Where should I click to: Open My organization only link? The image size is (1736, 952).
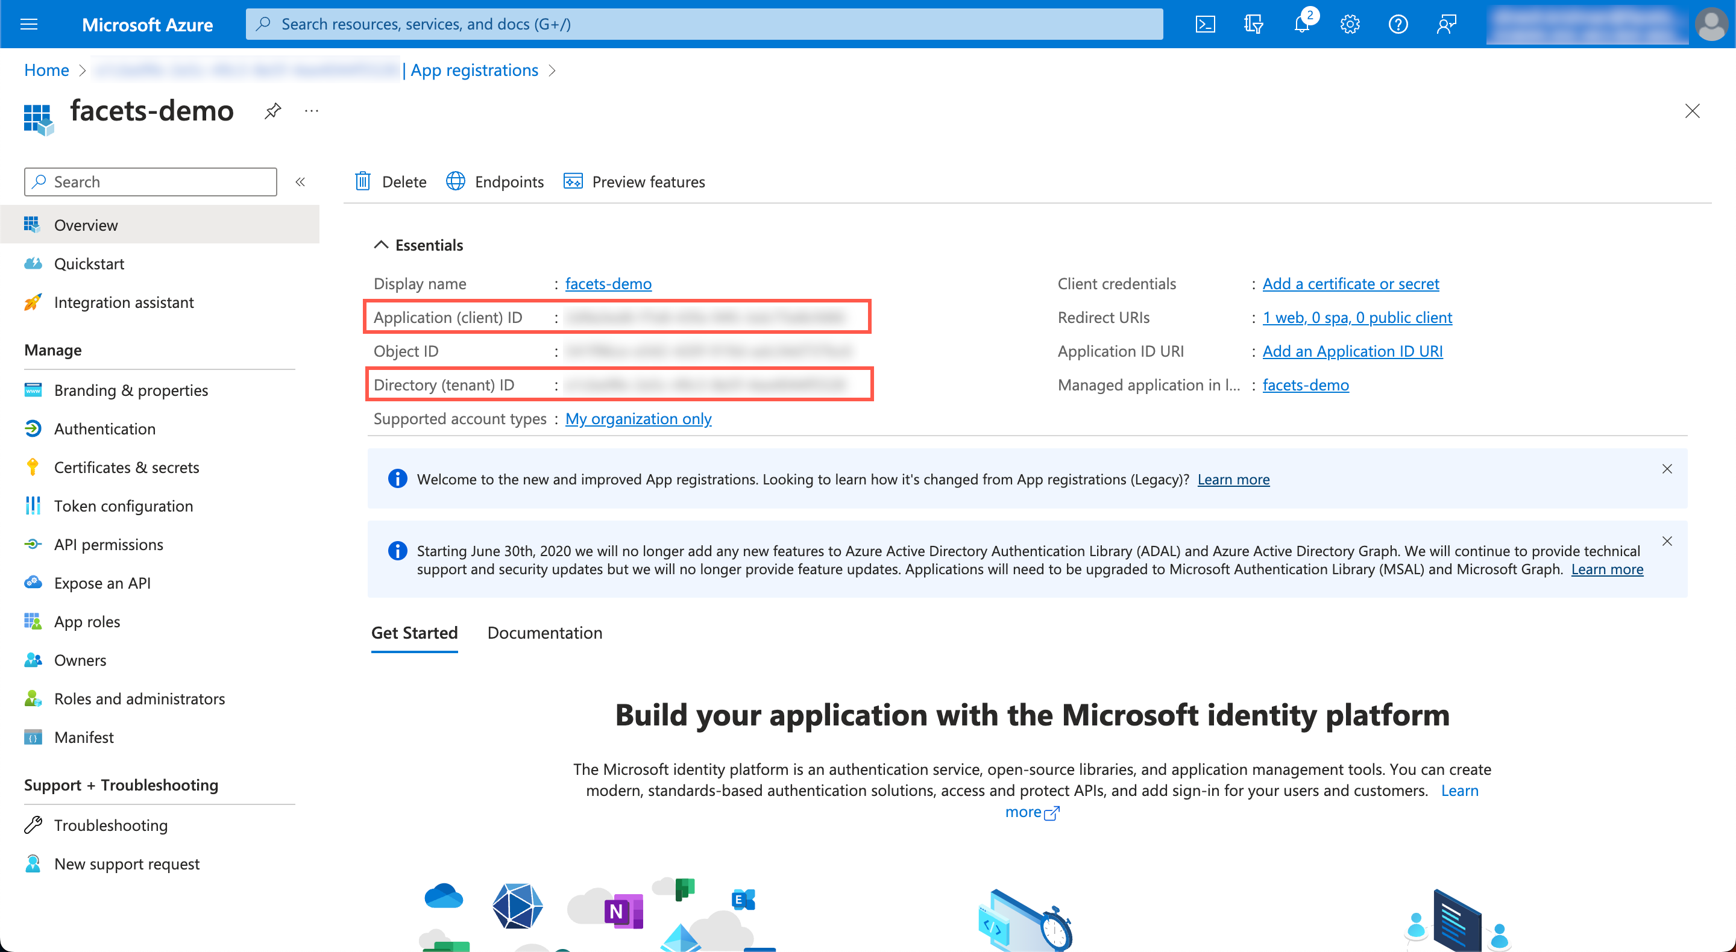638,418
